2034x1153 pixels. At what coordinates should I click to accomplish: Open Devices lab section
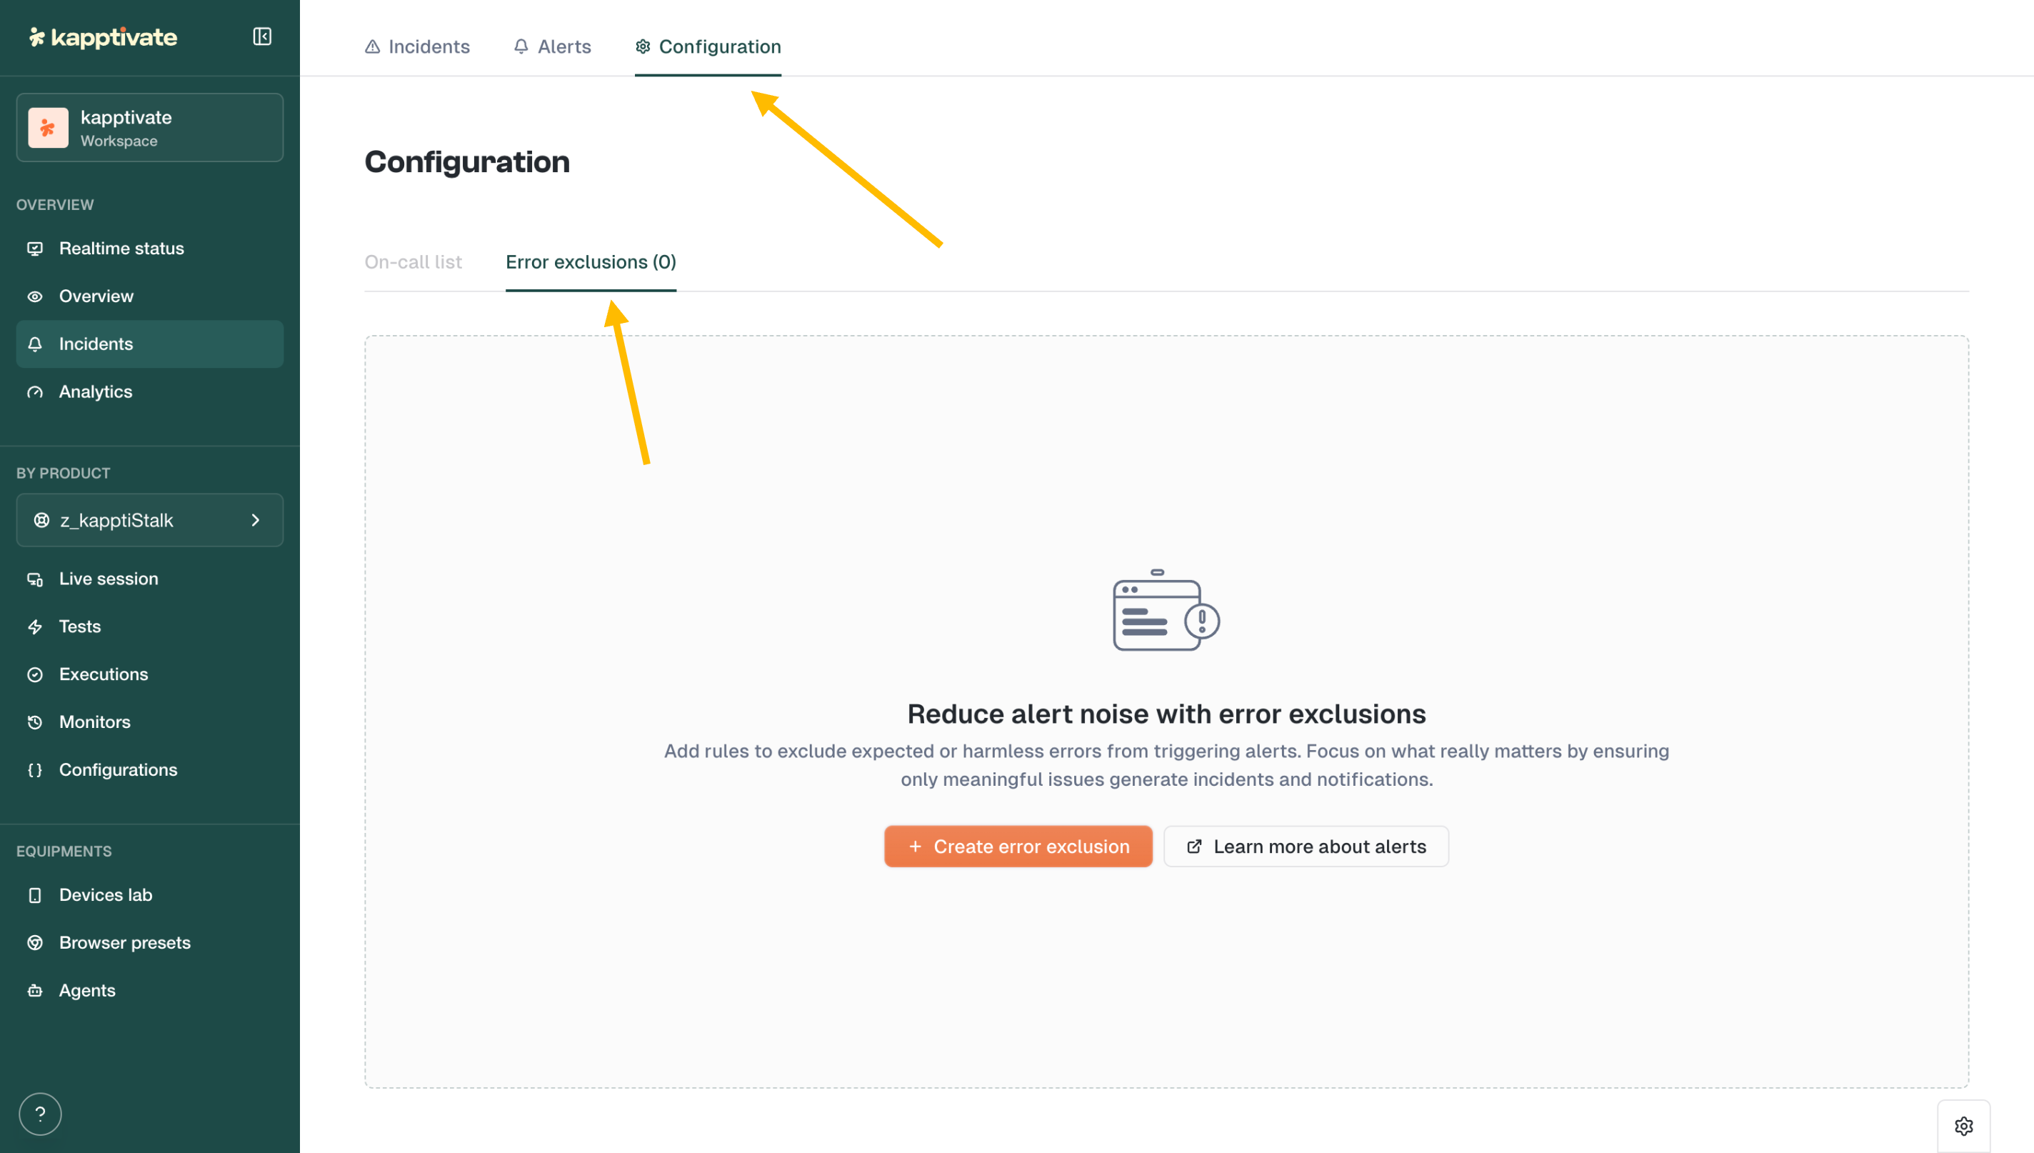coord(105,895)
